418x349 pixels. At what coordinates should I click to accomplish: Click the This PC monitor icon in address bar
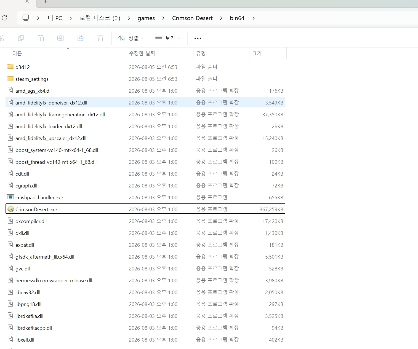[26, 18]
